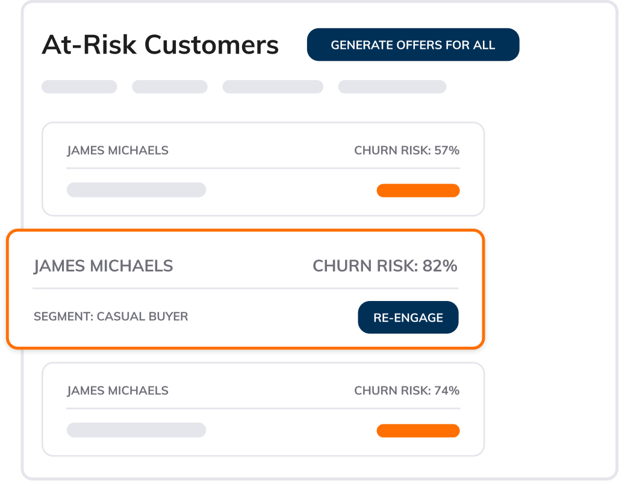Select the fourth gray filter pill under heading
The height and width of the screenshot is (481, 619).
(x=391, y=87)
